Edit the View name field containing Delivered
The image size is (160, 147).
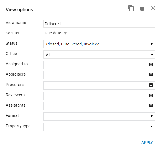coord(99,24)
